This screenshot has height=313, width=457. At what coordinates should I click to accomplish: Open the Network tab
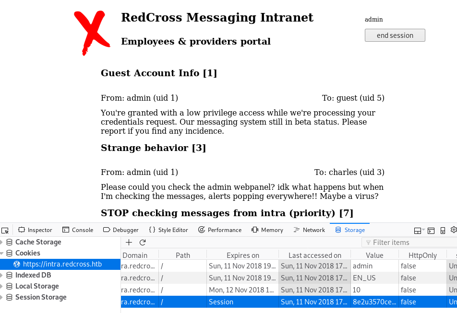click(x=309, y=230)
